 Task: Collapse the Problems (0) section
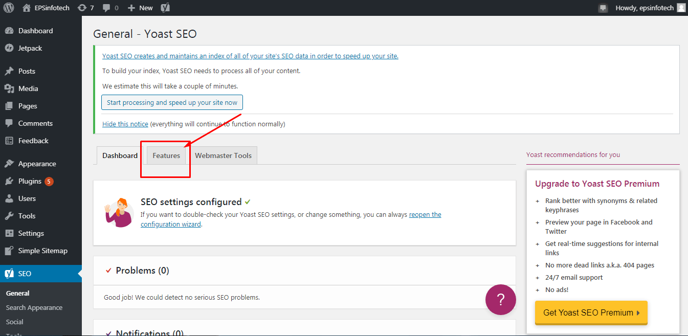(x=304, y=271)
